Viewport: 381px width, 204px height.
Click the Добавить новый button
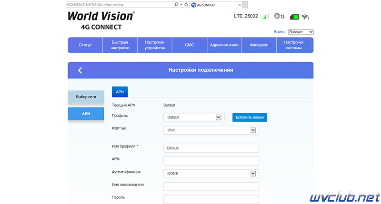pos(250,117)
